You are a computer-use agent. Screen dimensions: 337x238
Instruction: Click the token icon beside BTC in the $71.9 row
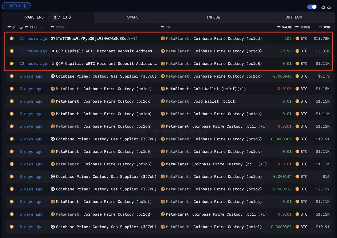[x=297, y=76]
